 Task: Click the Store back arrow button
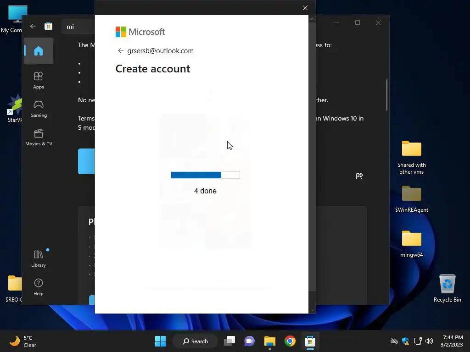33,26
